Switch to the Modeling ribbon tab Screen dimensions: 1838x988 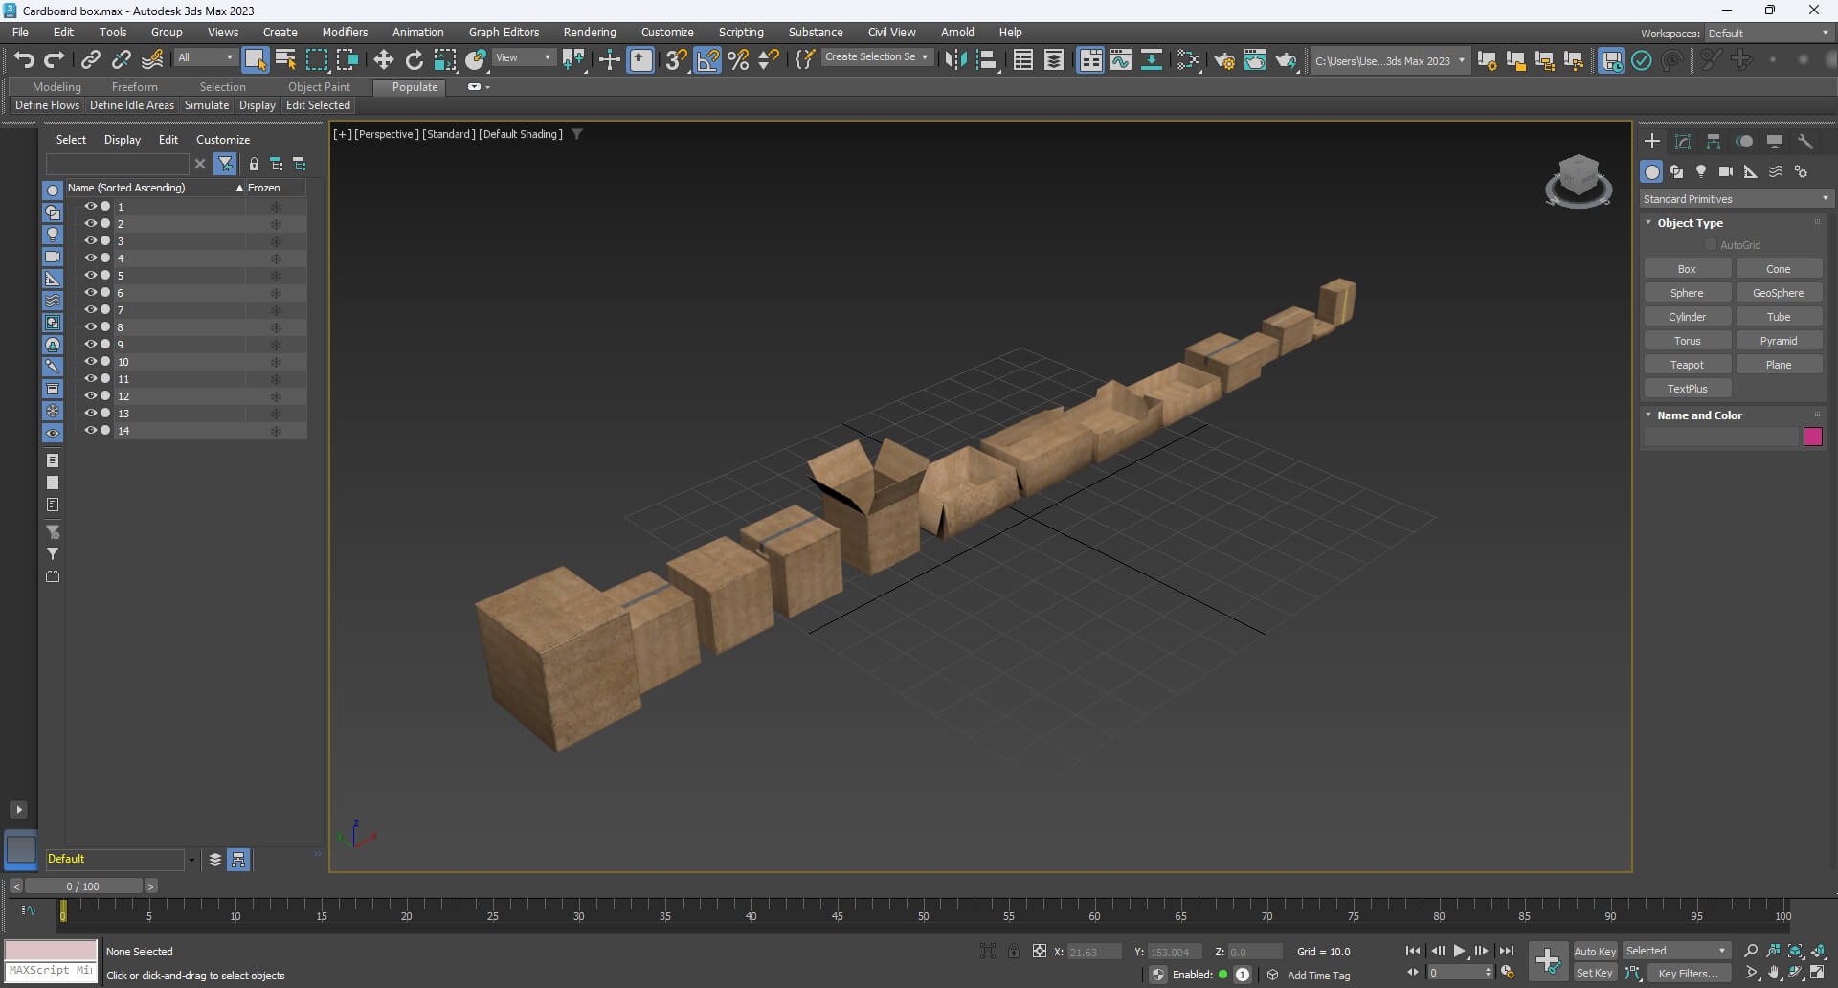pos(56,86)
